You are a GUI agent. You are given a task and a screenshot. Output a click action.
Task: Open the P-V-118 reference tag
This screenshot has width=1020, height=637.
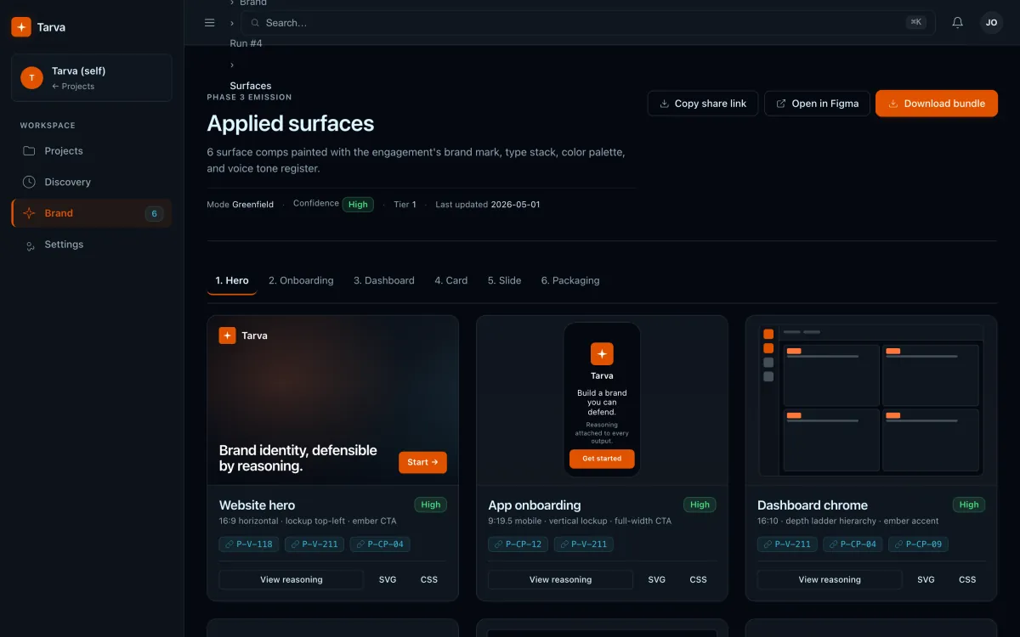249,544
